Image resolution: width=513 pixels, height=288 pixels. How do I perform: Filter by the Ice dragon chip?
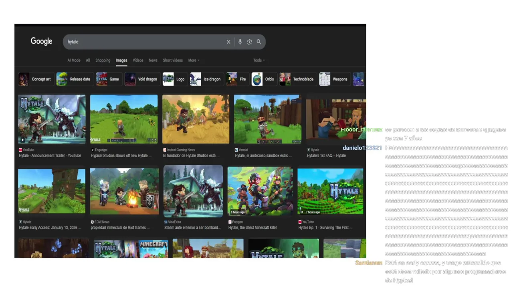coord(206,79)
